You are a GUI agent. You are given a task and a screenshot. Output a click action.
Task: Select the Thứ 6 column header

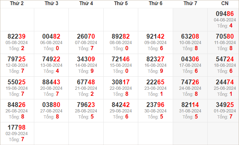(155, 4)
